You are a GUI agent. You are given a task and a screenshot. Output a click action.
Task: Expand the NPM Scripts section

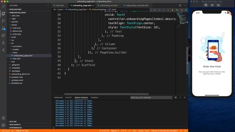[x=15, y=125]
